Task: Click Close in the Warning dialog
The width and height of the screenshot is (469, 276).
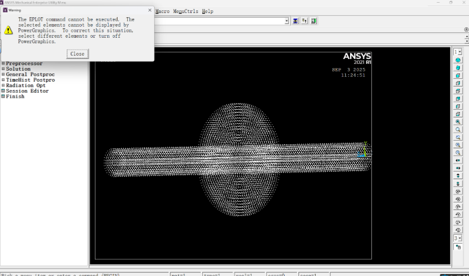Action: 77,54
